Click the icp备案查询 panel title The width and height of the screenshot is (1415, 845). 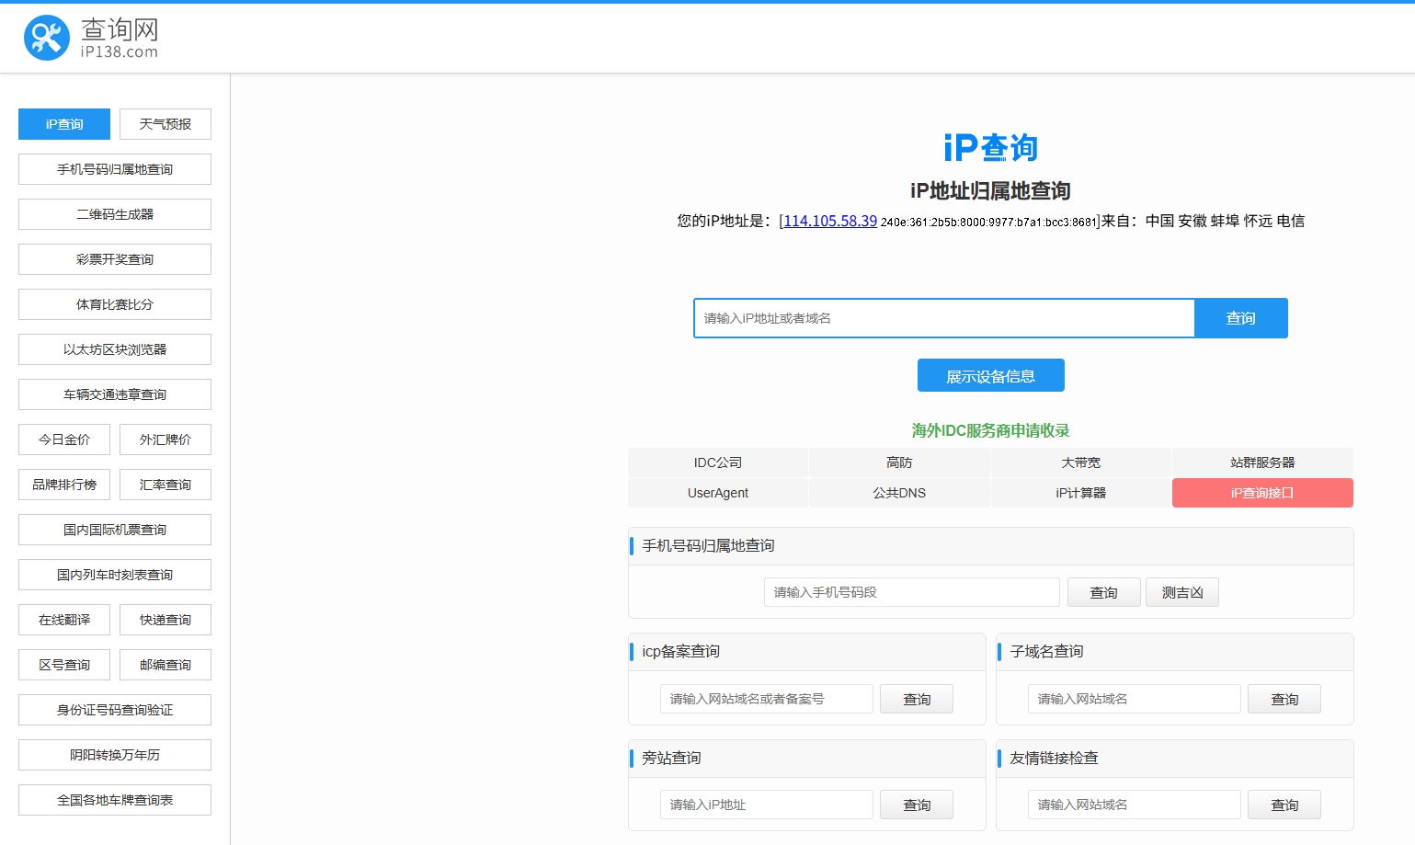681,652
